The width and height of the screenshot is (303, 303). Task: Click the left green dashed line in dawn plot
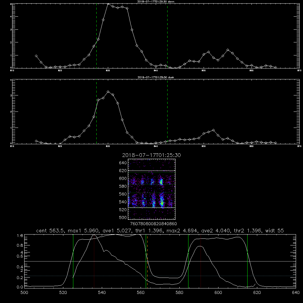click(96, 37)
